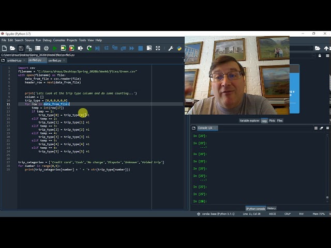Expand working directory path dropdown

(311, 48)
